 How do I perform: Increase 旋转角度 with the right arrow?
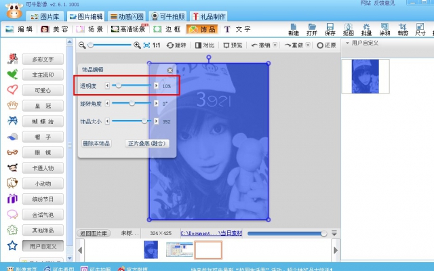click(x=156, y=104)
